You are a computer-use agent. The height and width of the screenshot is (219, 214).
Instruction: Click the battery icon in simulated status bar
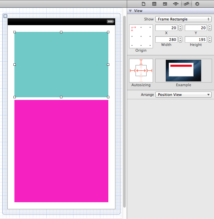pyautogui.click(x=110, y=21)
